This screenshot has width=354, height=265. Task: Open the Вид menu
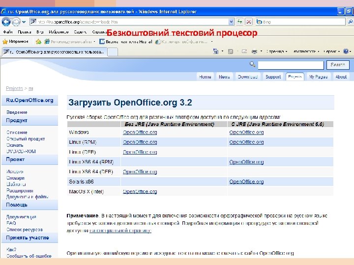coord(40,32)
